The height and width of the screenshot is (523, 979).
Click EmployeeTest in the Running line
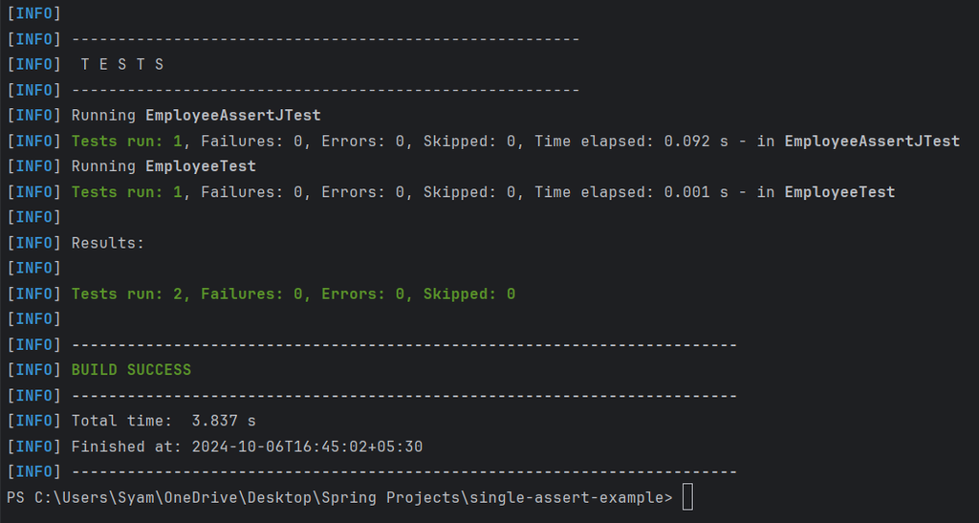pyautogui.click(x=200, y=166)
